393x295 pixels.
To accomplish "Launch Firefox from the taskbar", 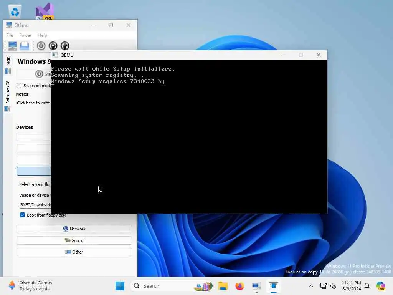I will point(239,286).
